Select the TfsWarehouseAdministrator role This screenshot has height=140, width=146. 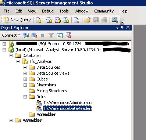[68, 103]
